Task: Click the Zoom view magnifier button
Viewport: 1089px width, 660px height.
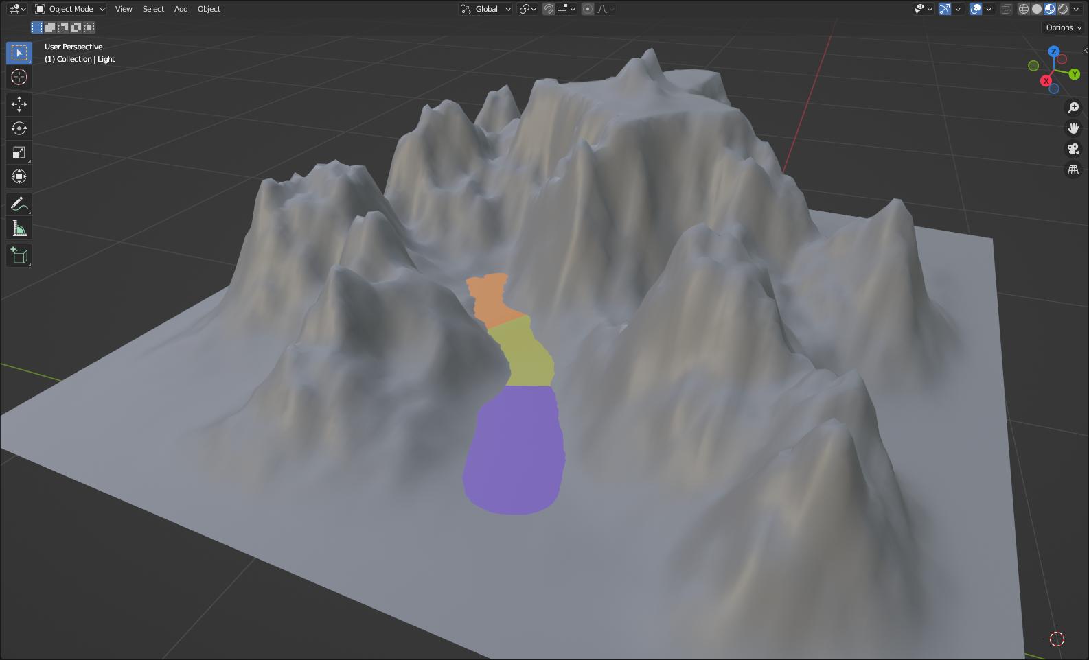Action: click(1073, 108)
